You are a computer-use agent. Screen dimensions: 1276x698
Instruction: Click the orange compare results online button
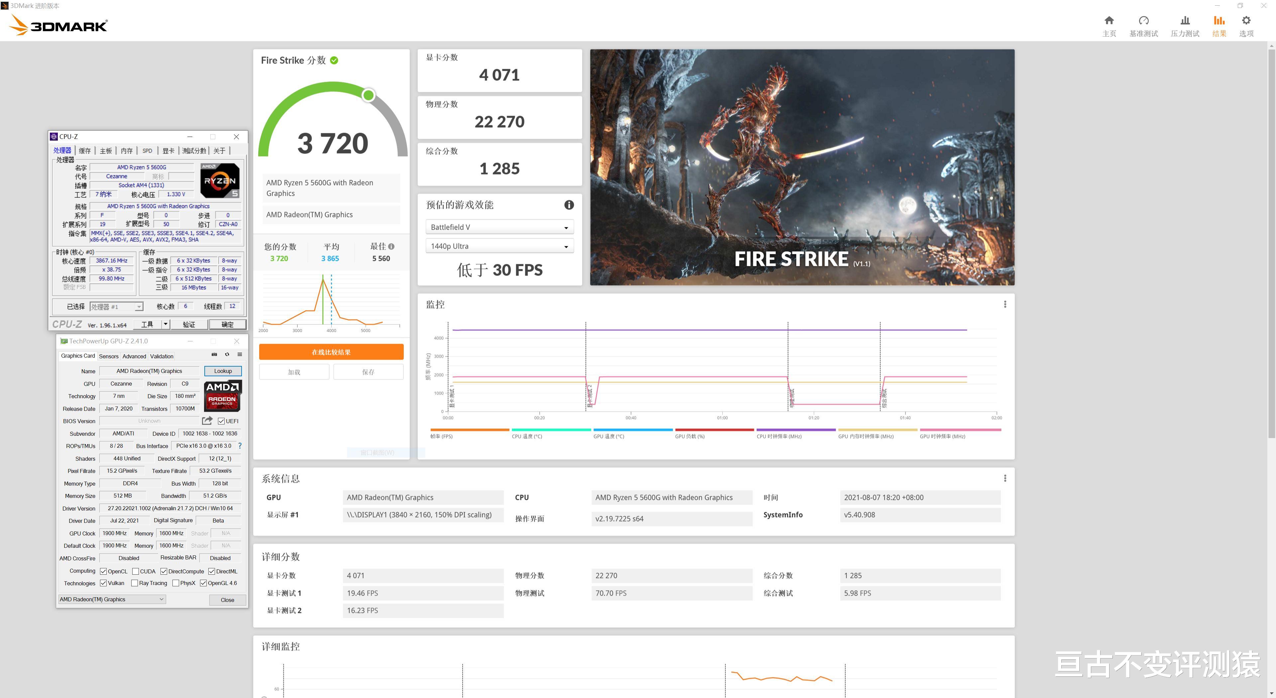click(x=331, y=352)
